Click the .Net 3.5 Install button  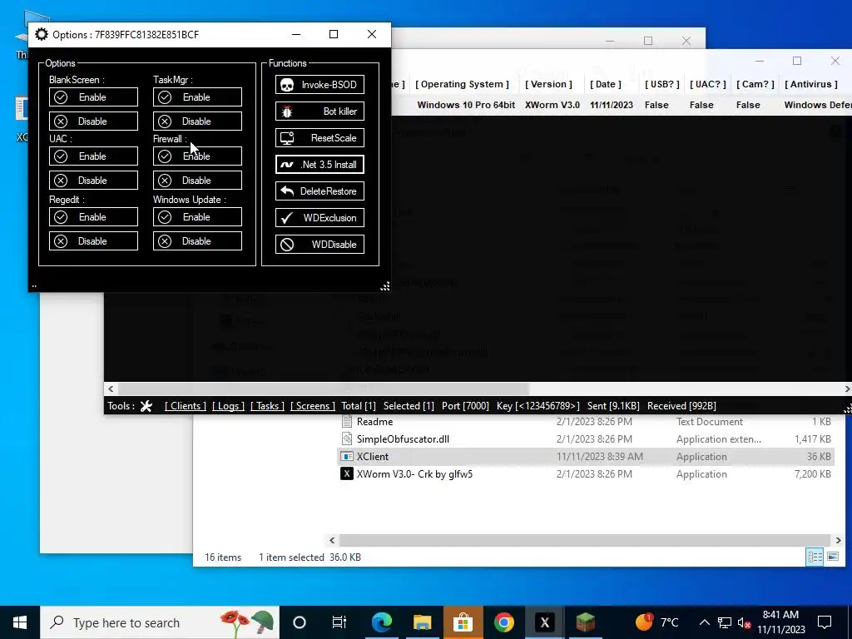(319, 165)
